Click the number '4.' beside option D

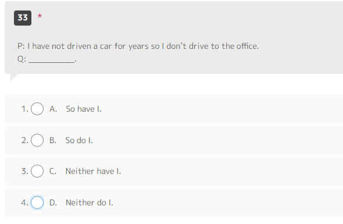click(25, 202)
